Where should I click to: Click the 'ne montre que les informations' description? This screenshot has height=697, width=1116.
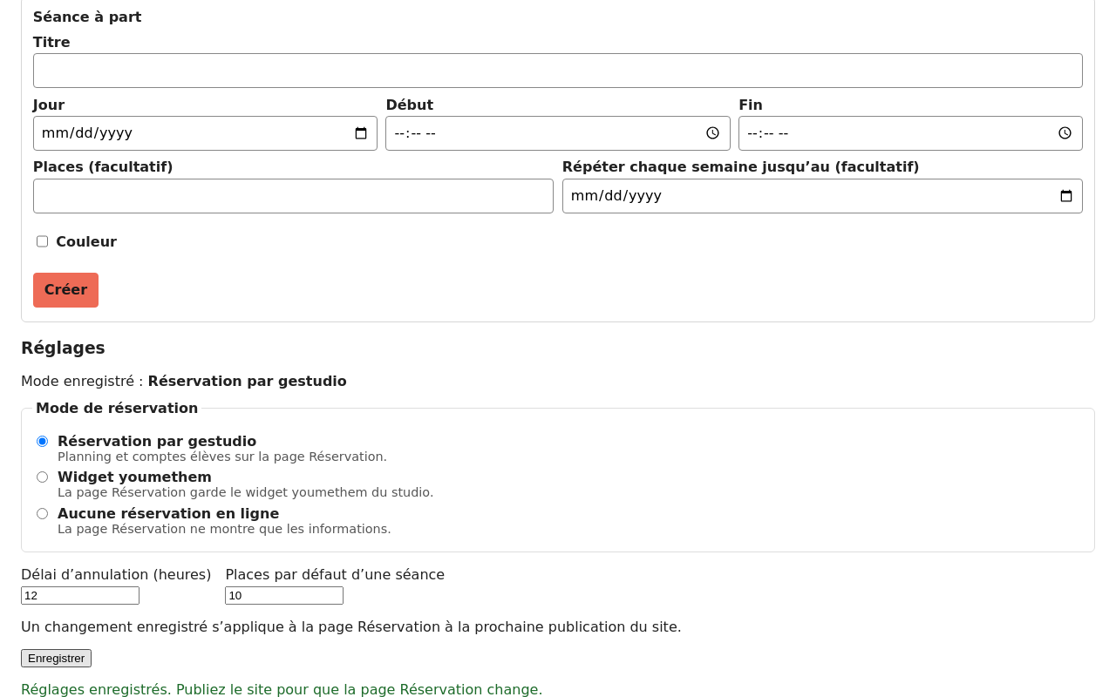click(224, 529)
